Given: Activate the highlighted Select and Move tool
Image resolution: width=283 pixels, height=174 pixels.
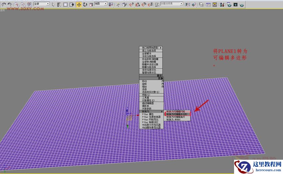Looking at the screenshot, I should [x=79, y=5].
